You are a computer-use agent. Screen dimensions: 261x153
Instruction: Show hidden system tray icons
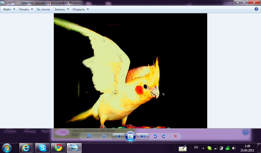click(203, 148)
